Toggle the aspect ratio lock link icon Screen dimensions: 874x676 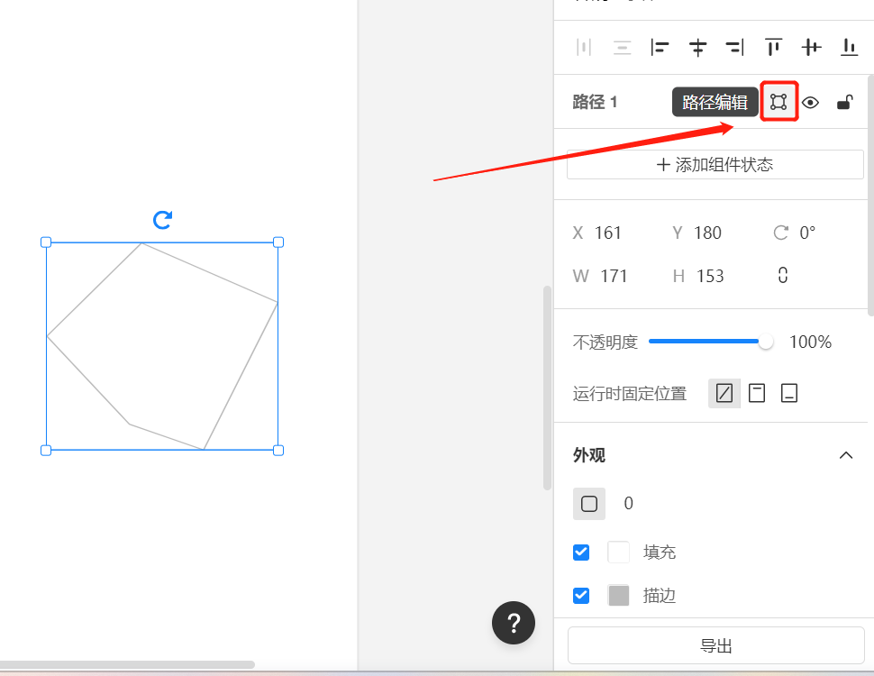(783, 275)
